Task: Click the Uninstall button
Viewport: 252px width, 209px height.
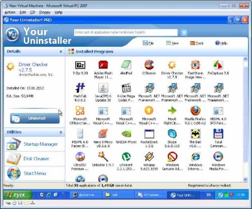Action: tap(35, 118)
